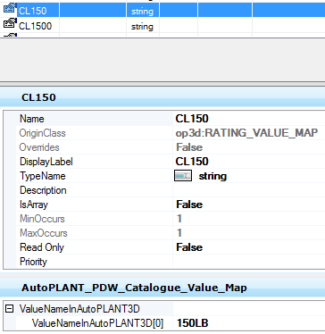Click the empty Priority value field
The width and height of the screenshot is (325, 334).
(x=249, y=262)
